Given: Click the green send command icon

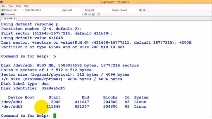Looking at the screenshot, I should pyautogui.click(x=85, y=14).
